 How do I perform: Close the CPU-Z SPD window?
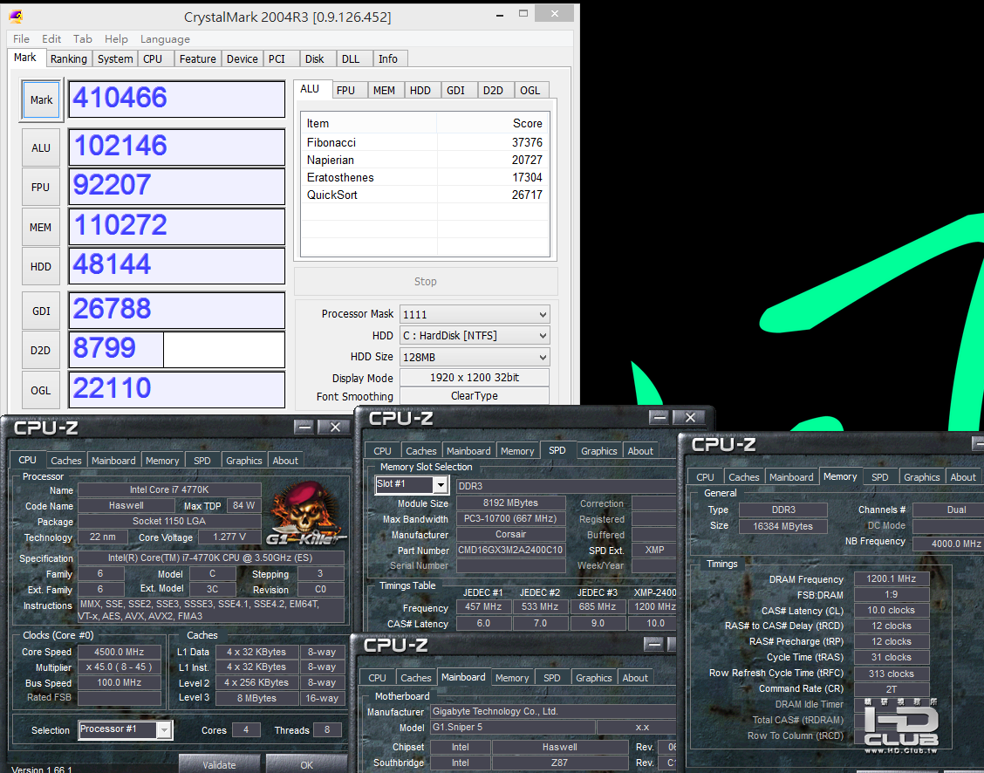pyautogui.click(x=690, y=417)
